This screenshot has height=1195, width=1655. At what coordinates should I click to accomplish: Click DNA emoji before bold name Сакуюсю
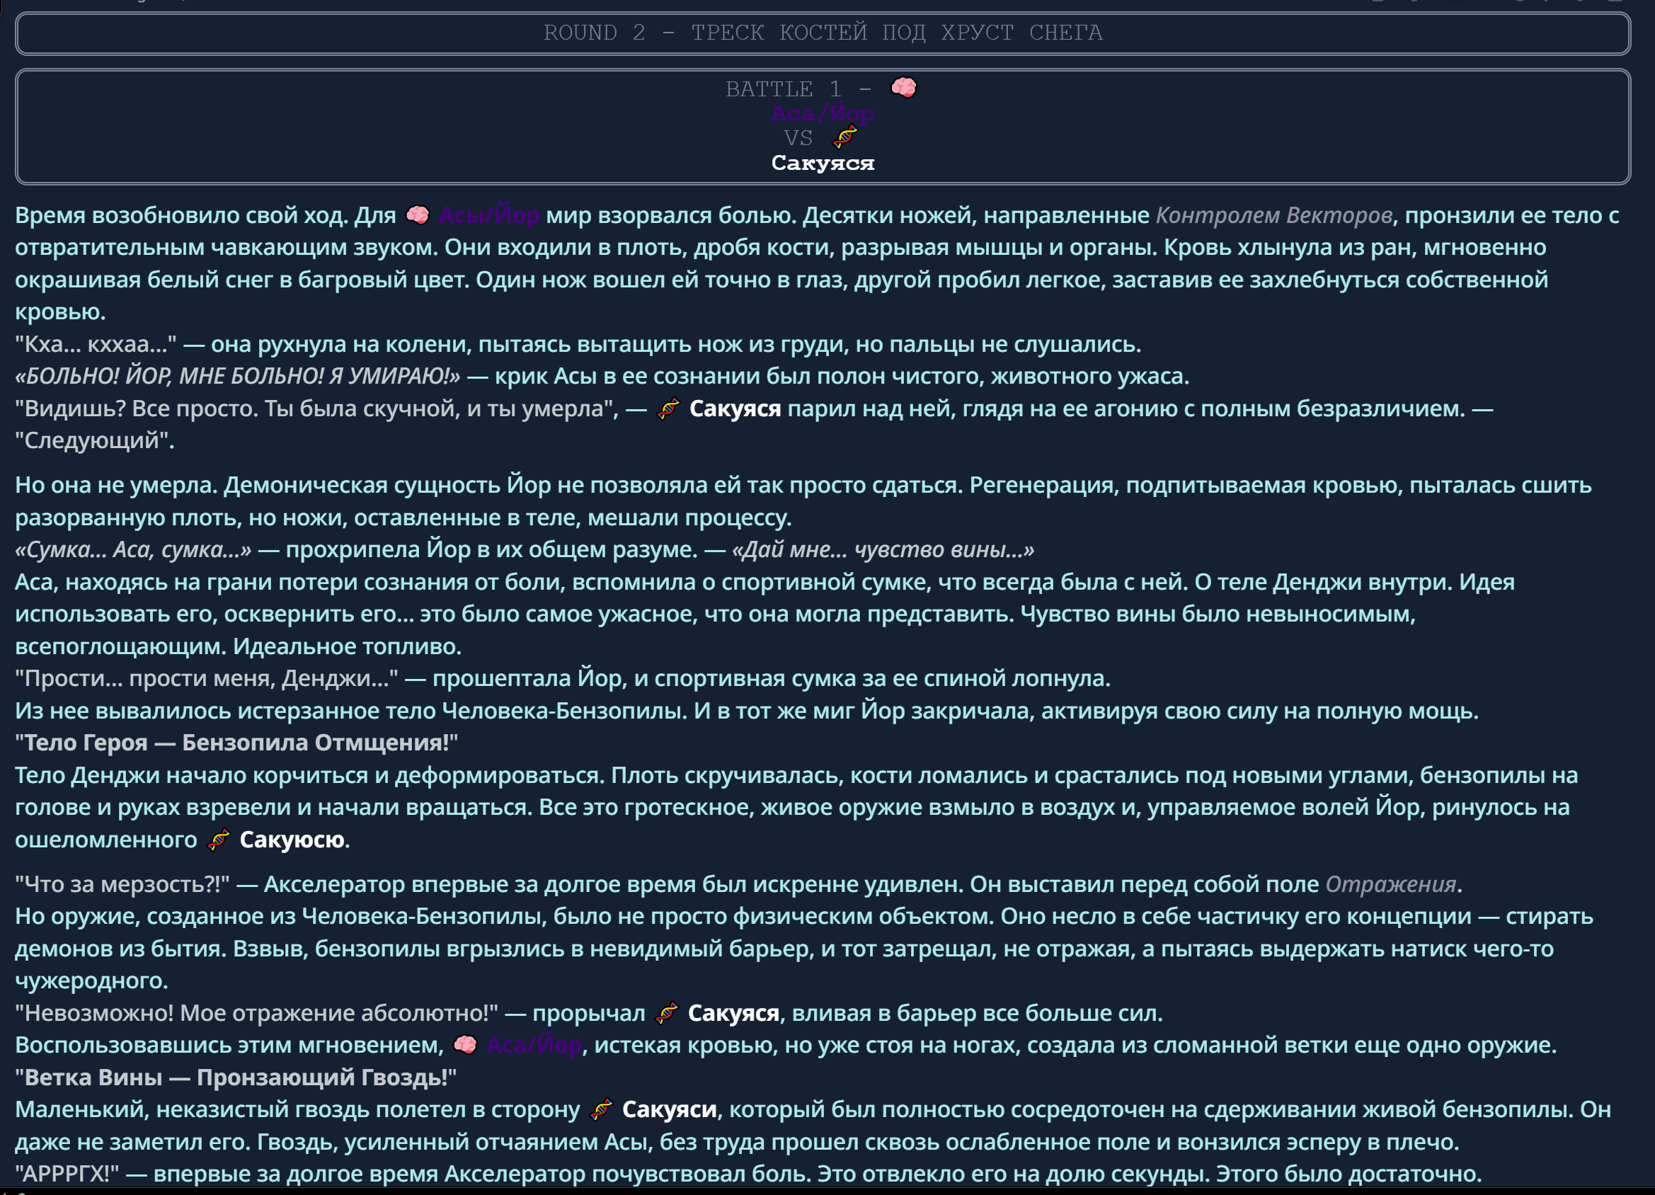point(218,840)
